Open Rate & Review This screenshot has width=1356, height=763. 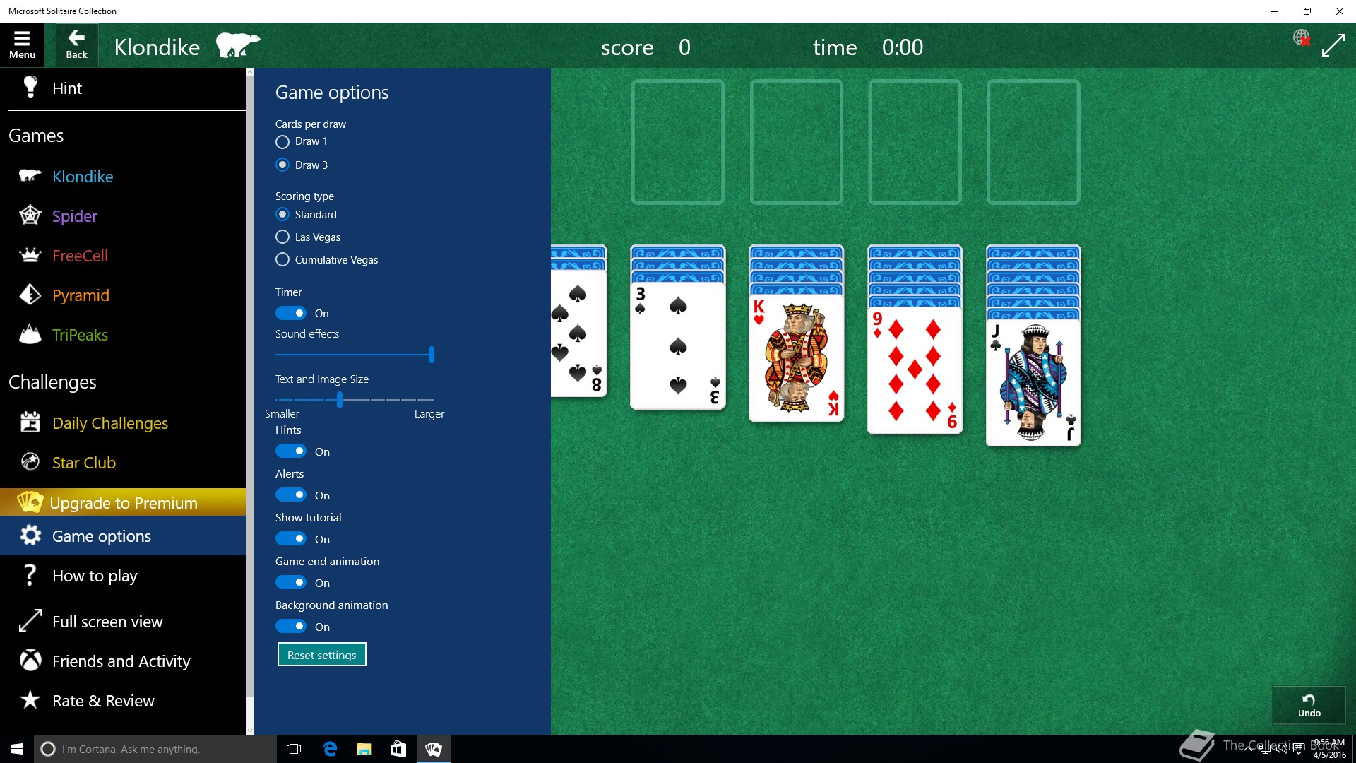point(123,700)
